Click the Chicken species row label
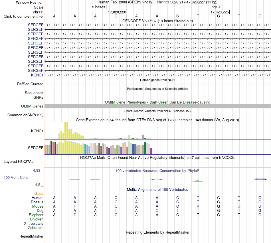The width and height of the screenshot is (271, 243). click(x=37, y=219)
